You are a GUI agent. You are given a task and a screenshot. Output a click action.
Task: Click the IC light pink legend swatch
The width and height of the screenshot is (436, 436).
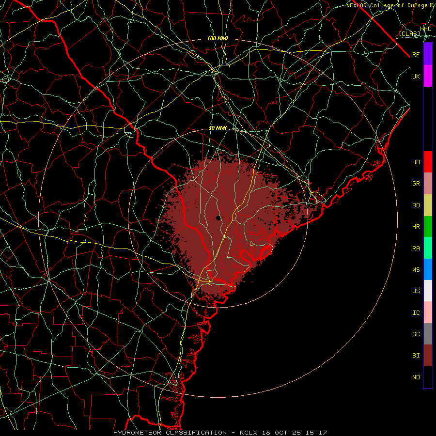(x=428, y=312)
